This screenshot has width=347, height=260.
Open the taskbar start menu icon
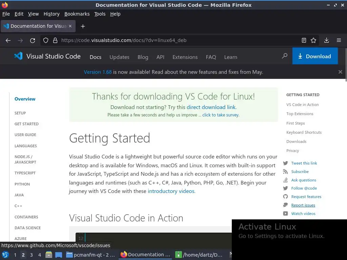tap(5, 255)
